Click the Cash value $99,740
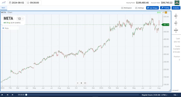 [x=177, y=42]
